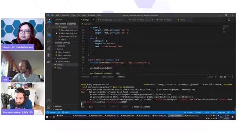Click the Windows taskbar search icon
This screenshot has height=133, width=237.
(x=50, y=117)
